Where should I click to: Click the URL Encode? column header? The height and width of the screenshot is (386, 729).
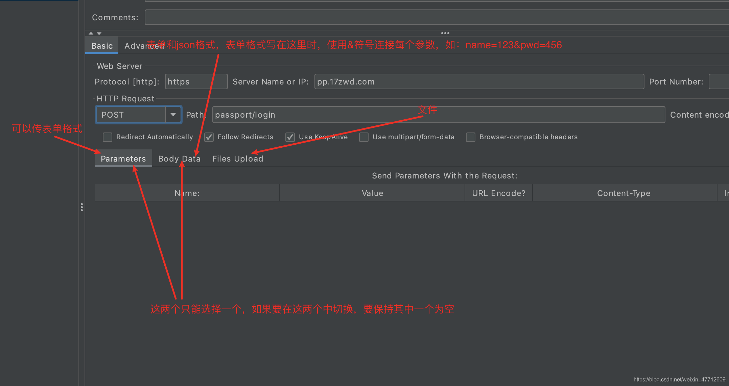tap(498, 193)
